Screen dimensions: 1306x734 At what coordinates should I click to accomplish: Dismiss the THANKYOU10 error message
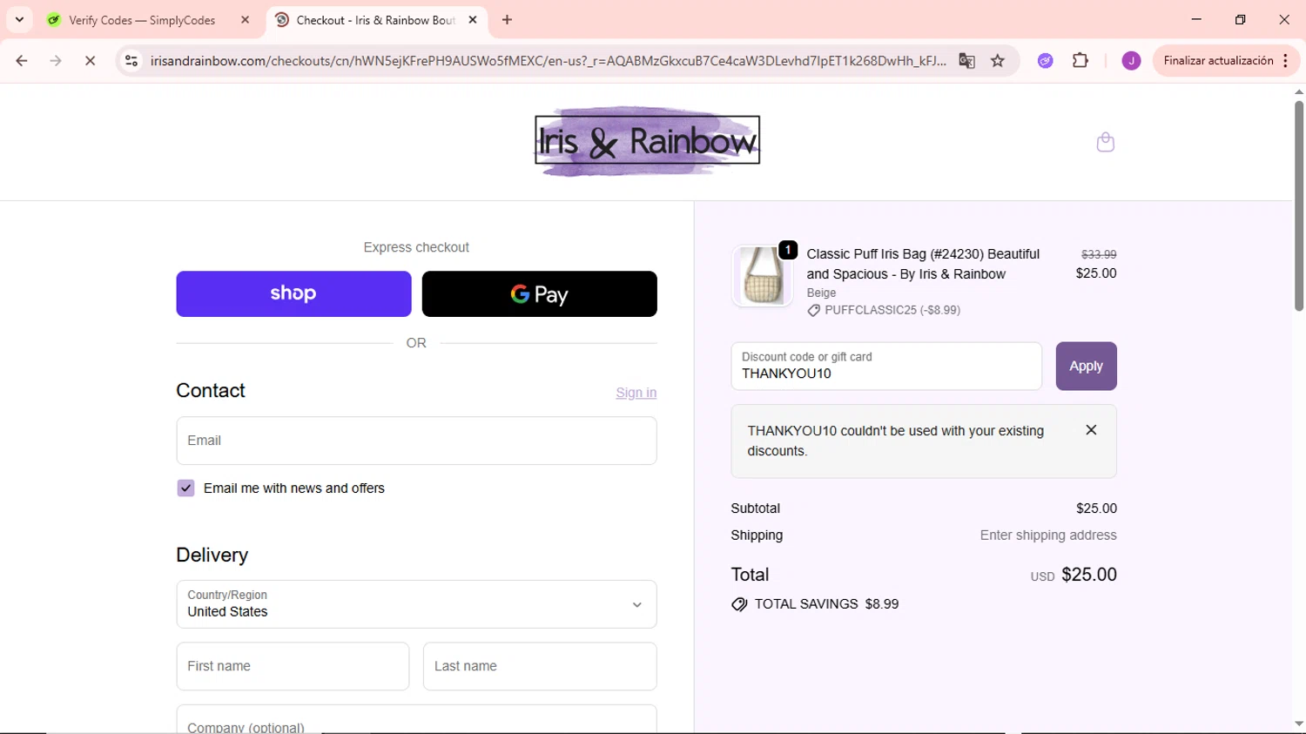click(1091, 430)
